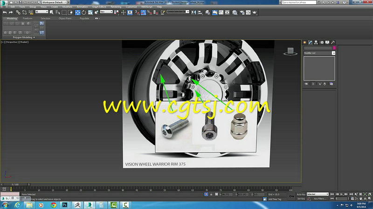Click the keyword search field
Viewport: 373px width, 209px height.
[x=298, y=2]
